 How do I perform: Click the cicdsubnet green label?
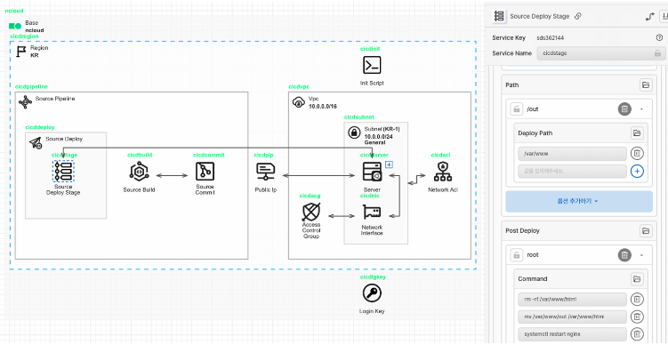coord(359,116)
